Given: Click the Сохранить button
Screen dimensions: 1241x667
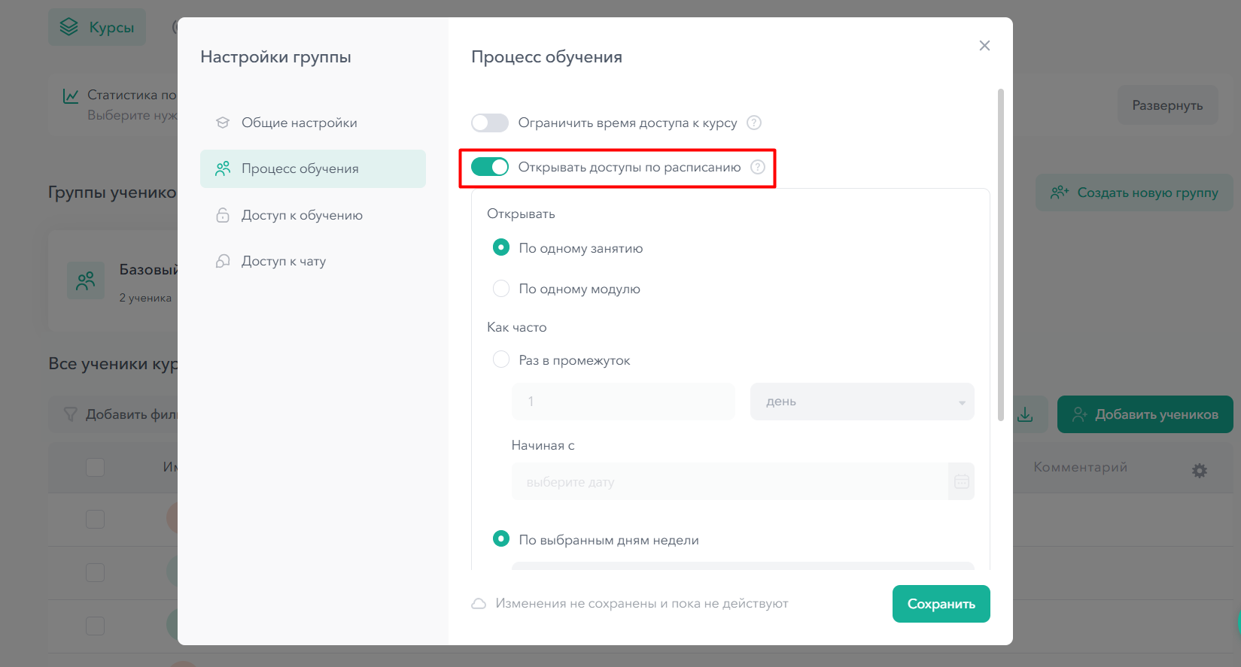Looking at the screenshot, I should point(941,604).
